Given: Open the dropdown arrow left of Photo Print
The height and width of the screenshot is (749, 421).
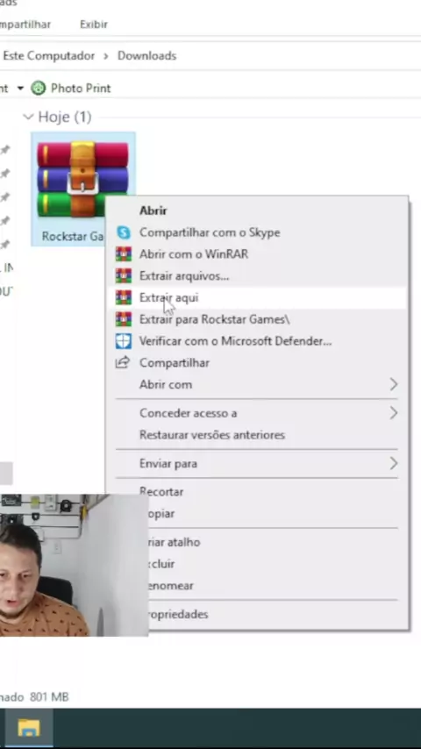Looking at the screenshot, I should 20,88.
